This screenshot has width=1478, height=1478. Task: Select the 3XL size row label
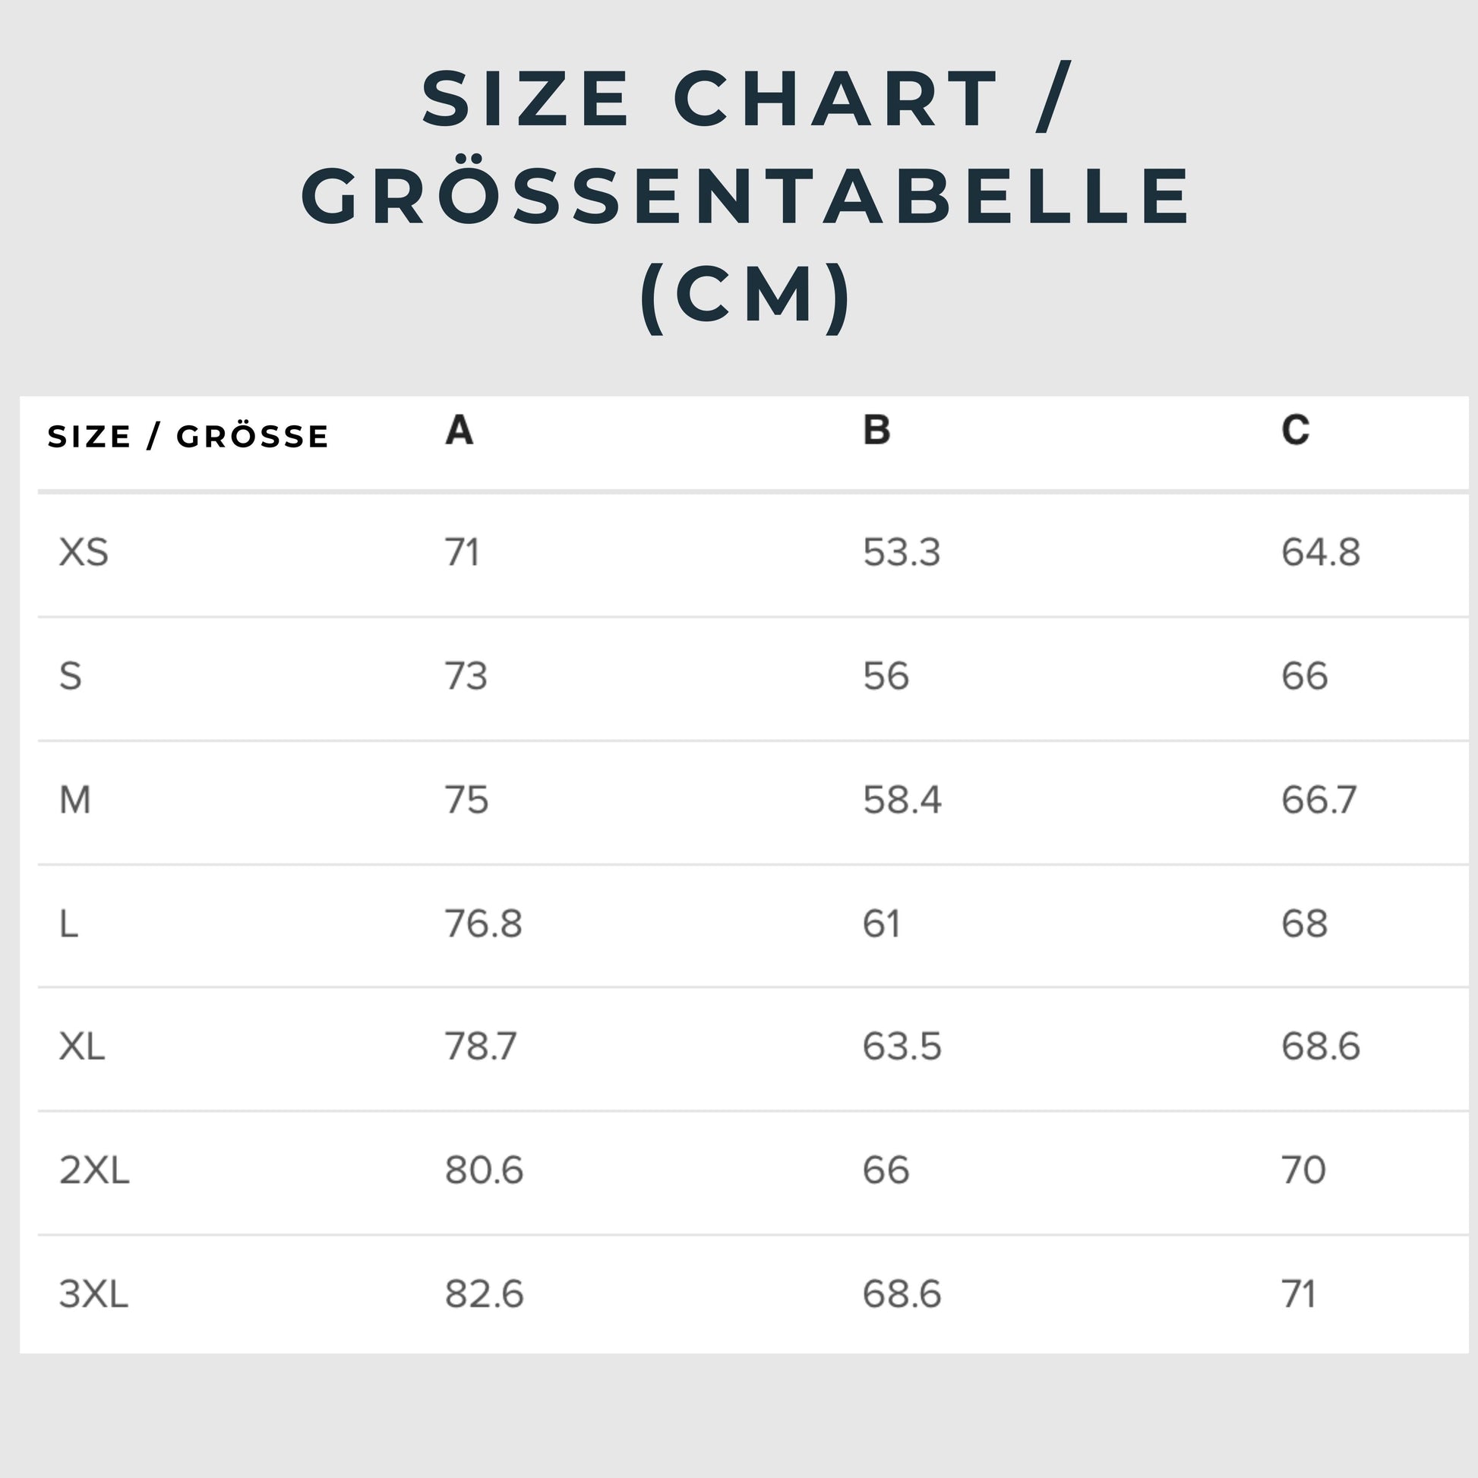(x=93, y=1294)
